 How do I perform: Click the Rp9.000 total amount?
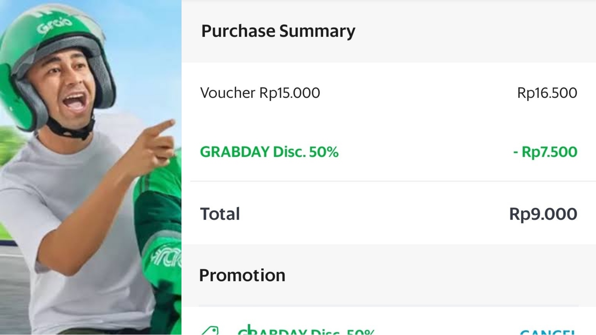(x=543, y=214)
